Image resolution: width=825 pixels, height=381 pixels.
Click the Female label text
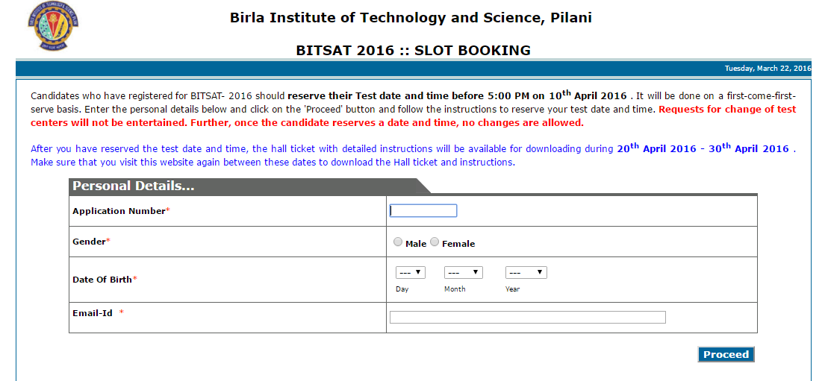[458, 244]
